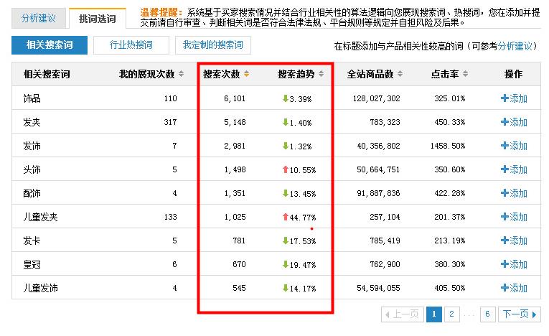Screen dimensions: 549x336
Task: Switch to the 分析建议 tab
Action: coord(39,18)
